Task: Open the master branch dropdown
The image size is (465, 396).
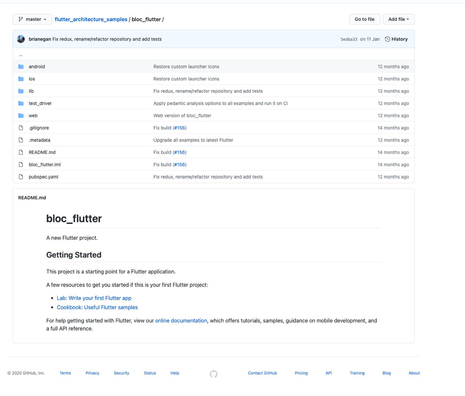Action: (x=32, y=19)
